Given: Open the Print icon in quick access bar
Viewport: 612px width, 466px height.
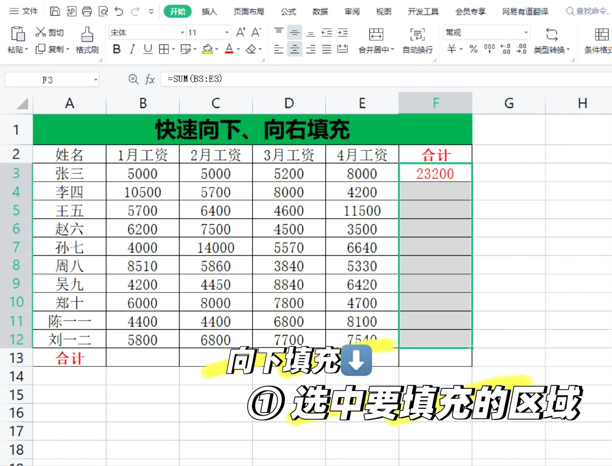Looking at the screenshot, I should 88,11.
